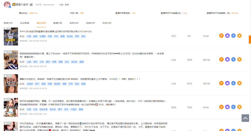Open the 手表小公主 video thumbnail

(x=11, y=108)
